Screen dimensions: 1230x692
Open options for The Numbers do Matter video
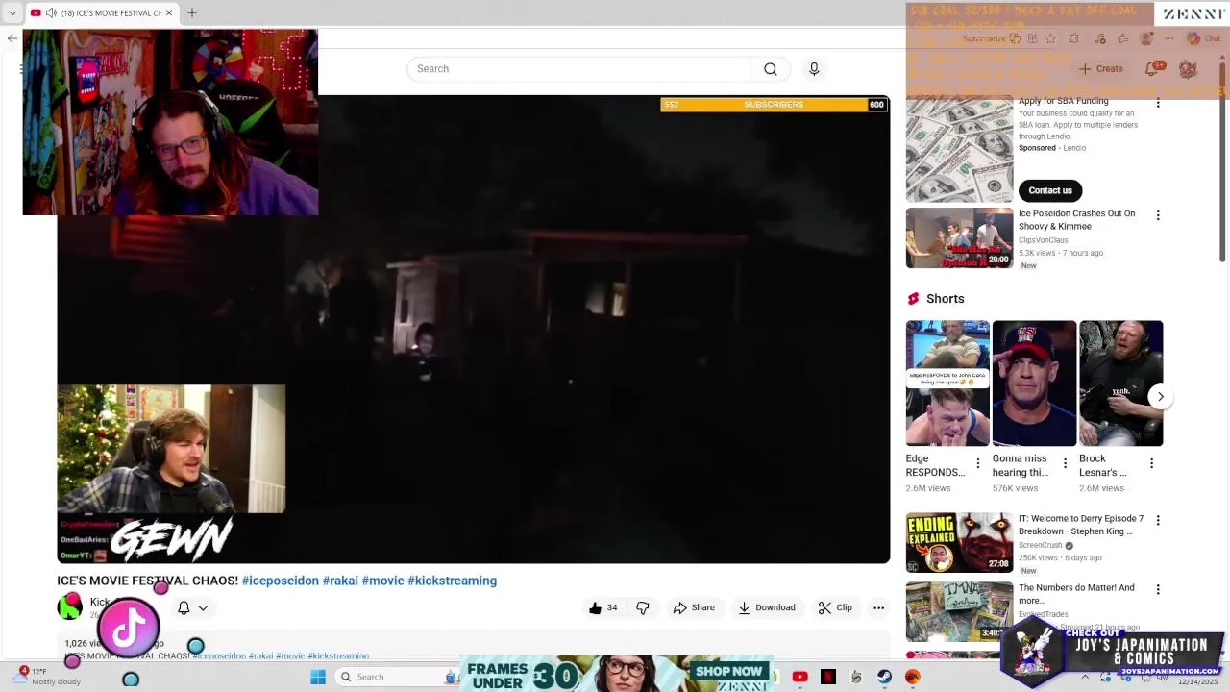(x=1158, y=589)
